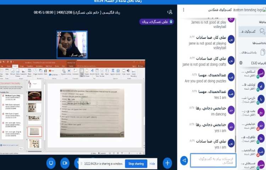
Task: Open the Video insert dropdown
Action: pyautogui.click(x=124, y=72)
